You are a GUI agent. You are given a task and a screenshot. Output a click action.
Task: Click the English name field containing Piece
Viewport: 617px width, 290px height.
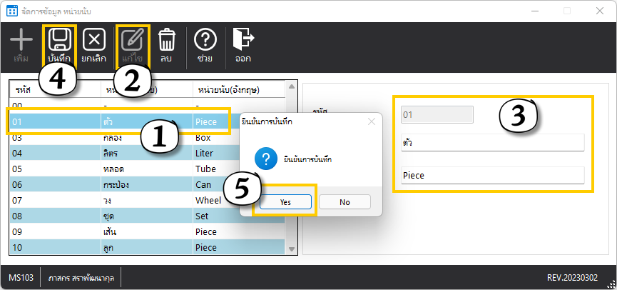[492, 175]
